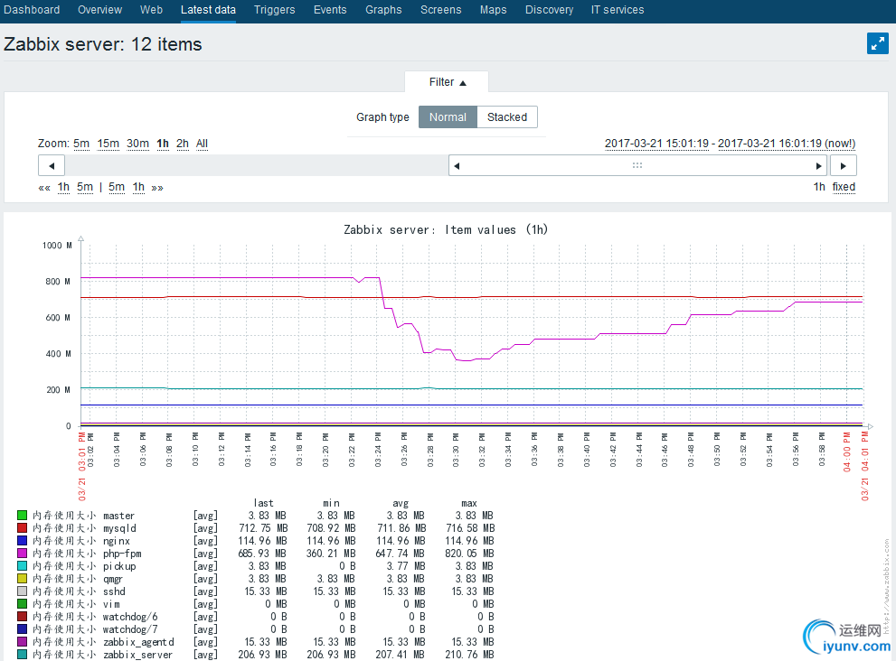This screenshot has height=661, width=896.
Task: Open the IT services menu
Action: pyautogui.click(x=618, y=10)
